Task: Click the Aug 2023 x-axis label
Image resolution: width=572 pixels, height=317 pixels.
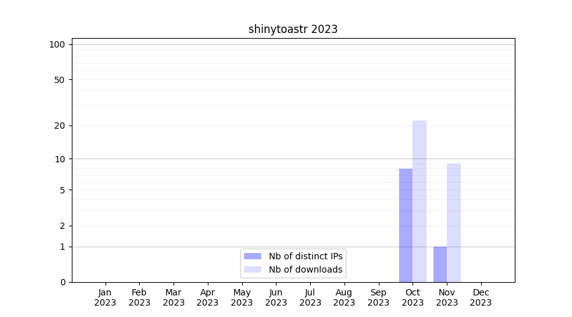Action: (344, 297)
